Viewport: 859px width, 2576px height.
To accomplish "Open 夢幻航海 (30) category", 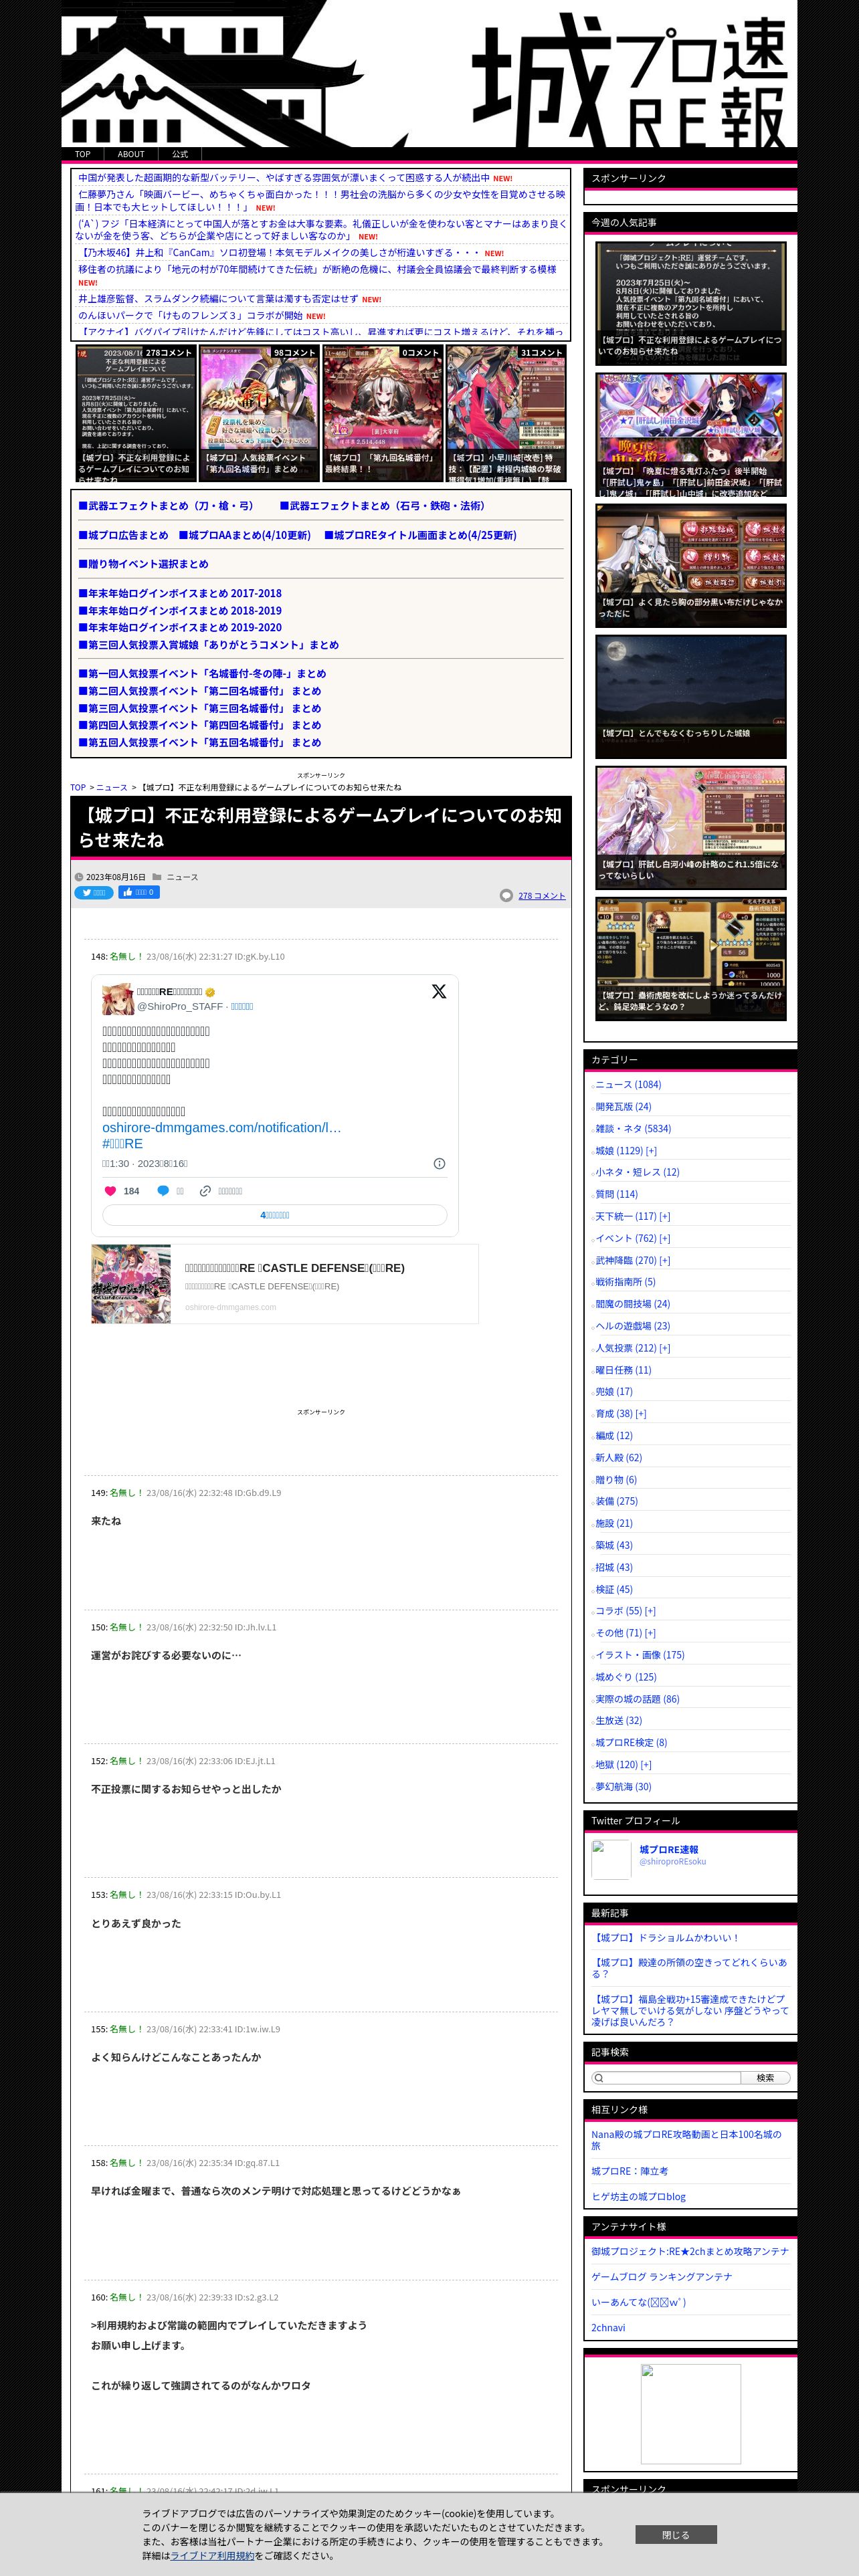I will tap(623, 1787).
